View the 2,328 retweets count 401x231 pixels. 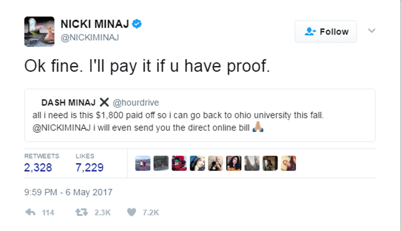[x=38, y=168]
